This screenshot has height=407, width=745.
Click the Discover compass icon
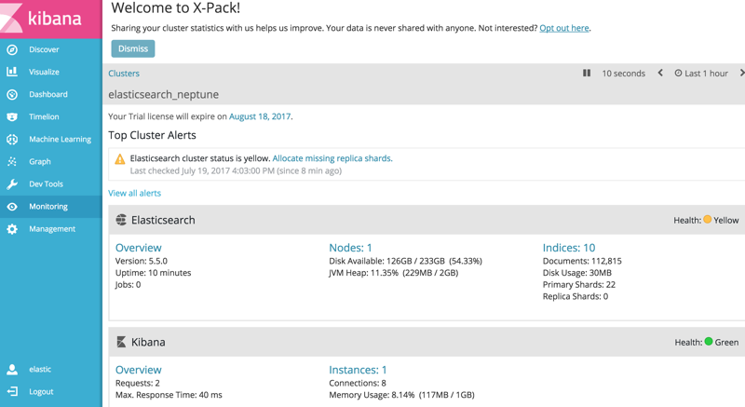(x=12, y=49)
